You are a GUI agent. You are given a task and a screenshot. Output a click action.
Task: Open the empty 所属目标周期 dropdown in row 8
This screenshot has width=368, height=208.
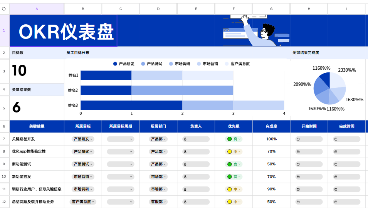click(121, 152)
